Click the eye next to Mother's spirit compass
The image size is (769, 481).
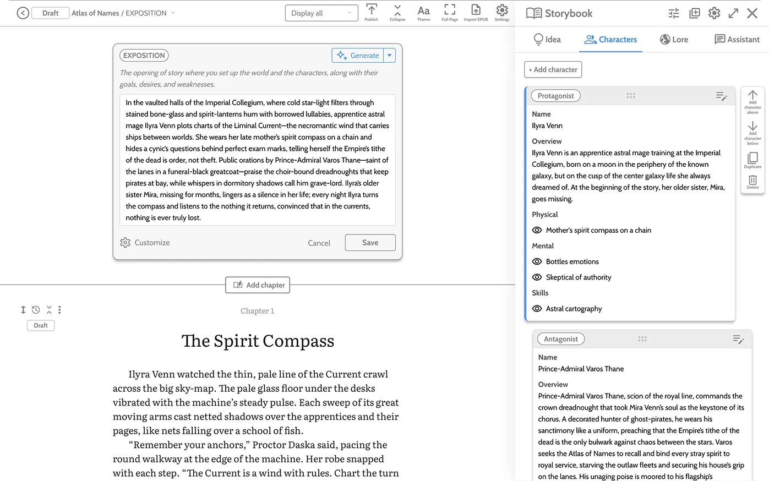pyautogui.click(x=536, y=230)
